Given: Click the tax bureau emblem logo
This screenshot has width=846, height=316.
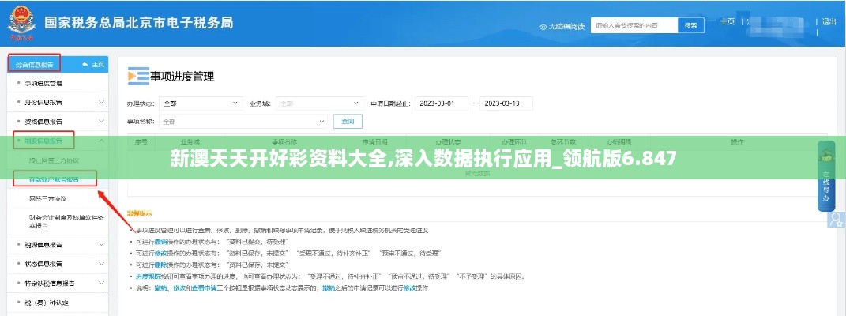Looking at the screenshot, I should click(x=21, y=23).
